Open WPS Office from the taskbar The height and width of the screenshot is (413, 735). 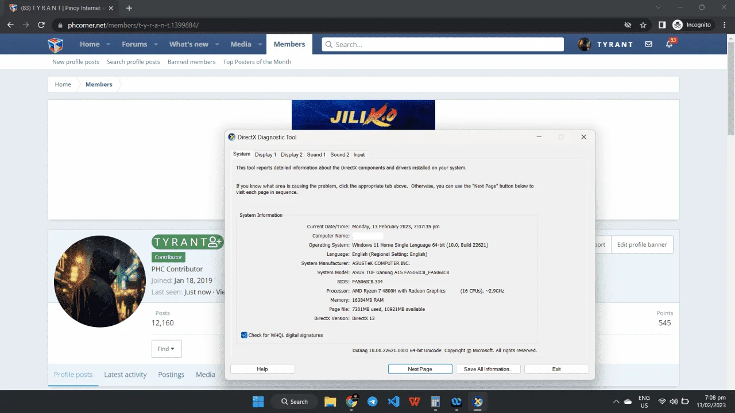tap(414, 402)
